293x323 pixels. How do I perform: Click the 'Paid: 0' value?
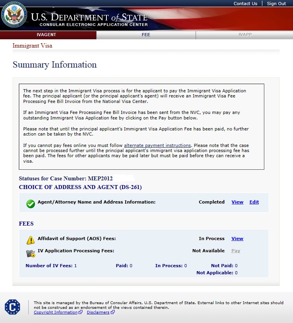124,266
